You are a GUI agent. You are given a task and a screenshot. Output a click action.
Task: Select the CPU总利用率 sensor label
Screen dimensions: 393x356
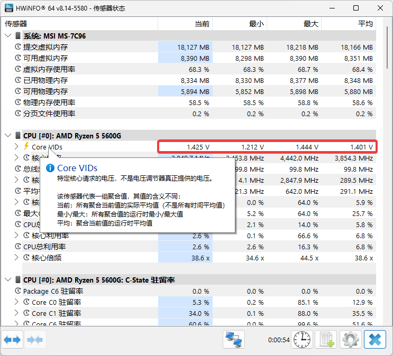click(x=44, y=247)
